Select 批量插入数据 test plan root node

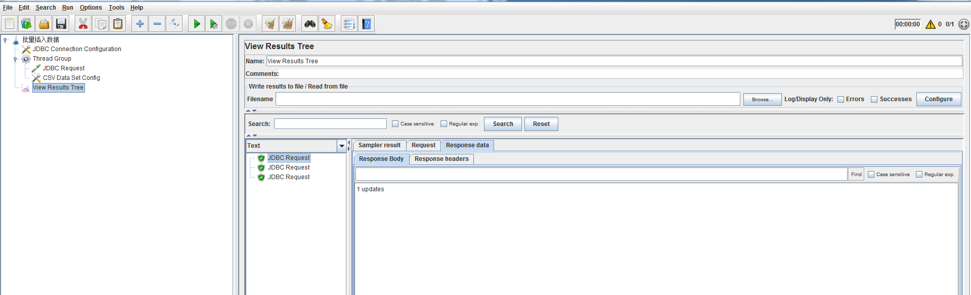pos(40,39)
